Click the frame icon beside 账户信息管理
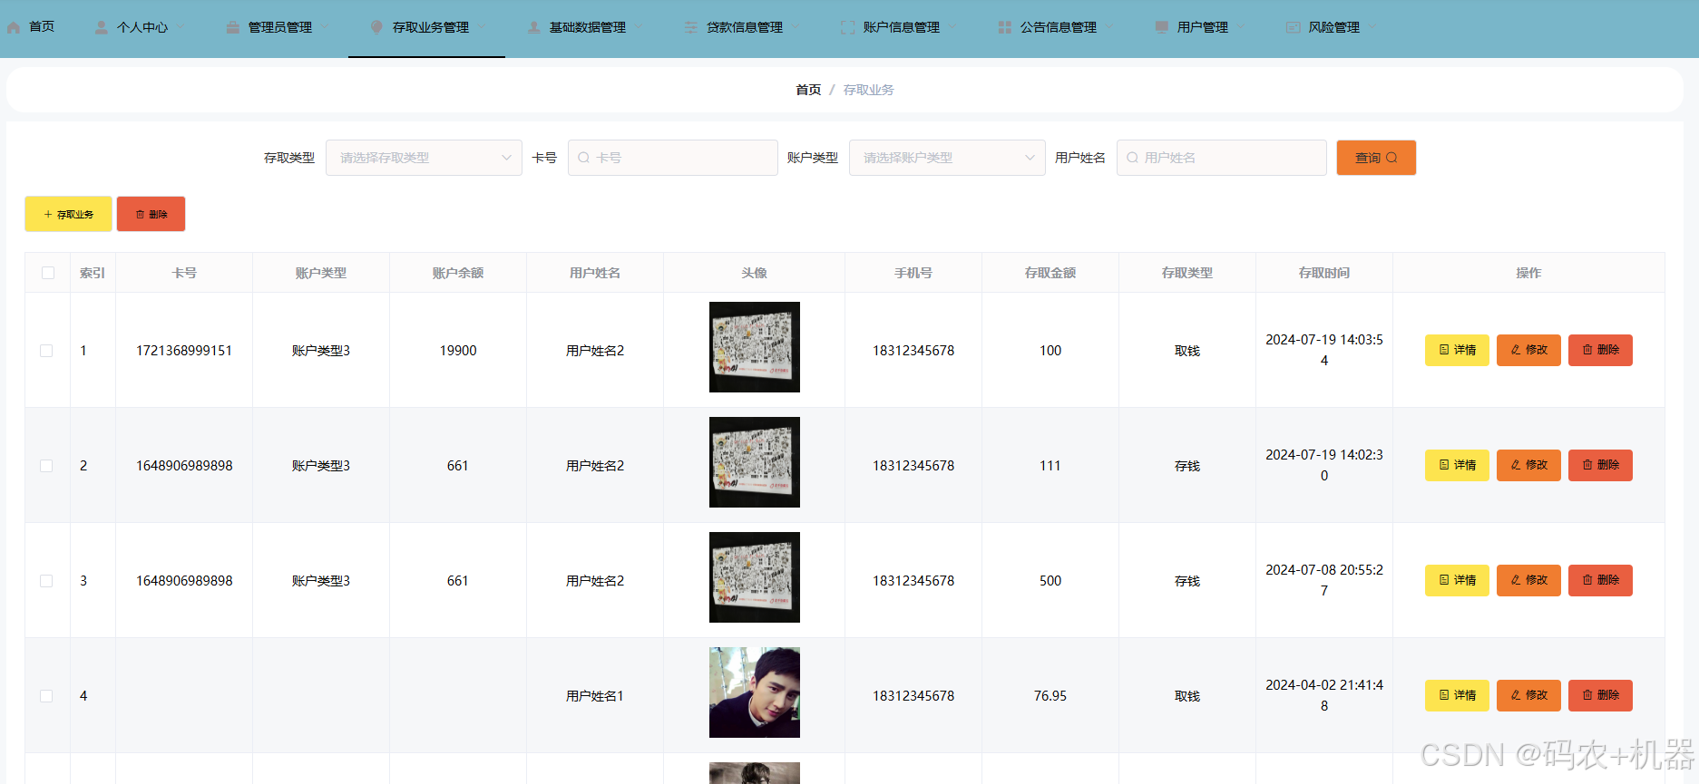 tap(848, 27)
